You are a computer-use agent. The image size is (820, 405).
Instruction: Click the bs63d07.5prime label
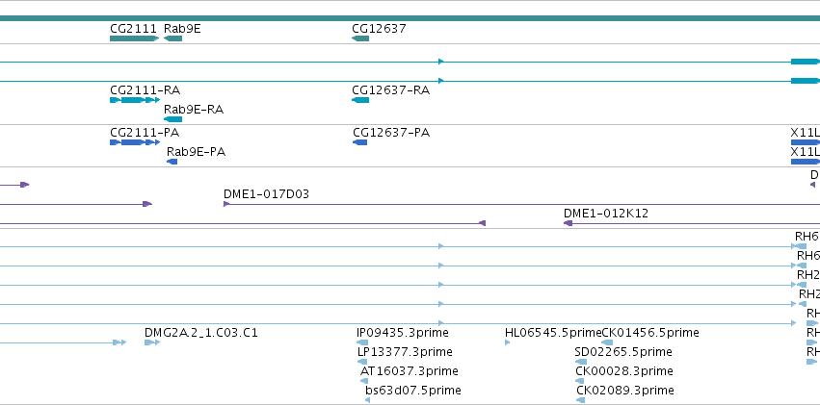[413, 391]
